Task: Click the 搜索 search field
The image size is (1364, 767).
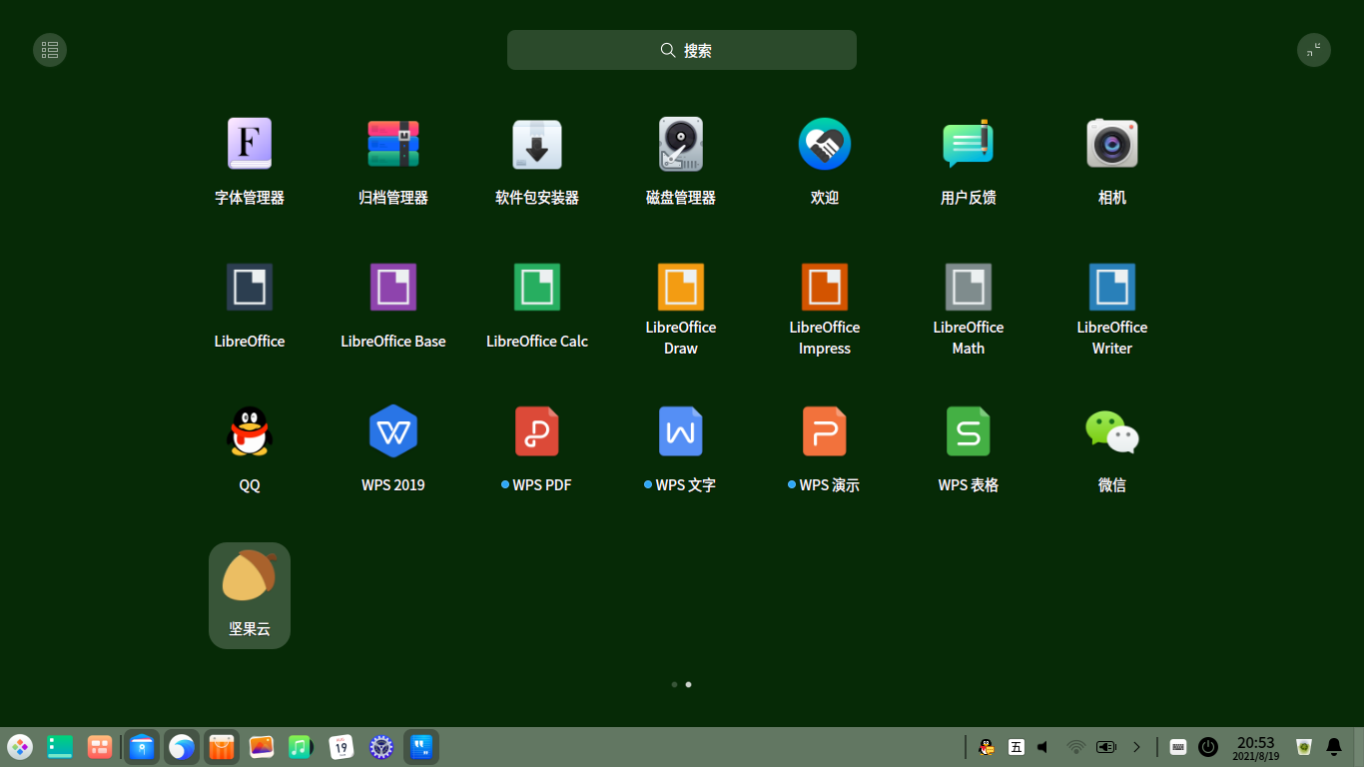Action: point(682,50)
